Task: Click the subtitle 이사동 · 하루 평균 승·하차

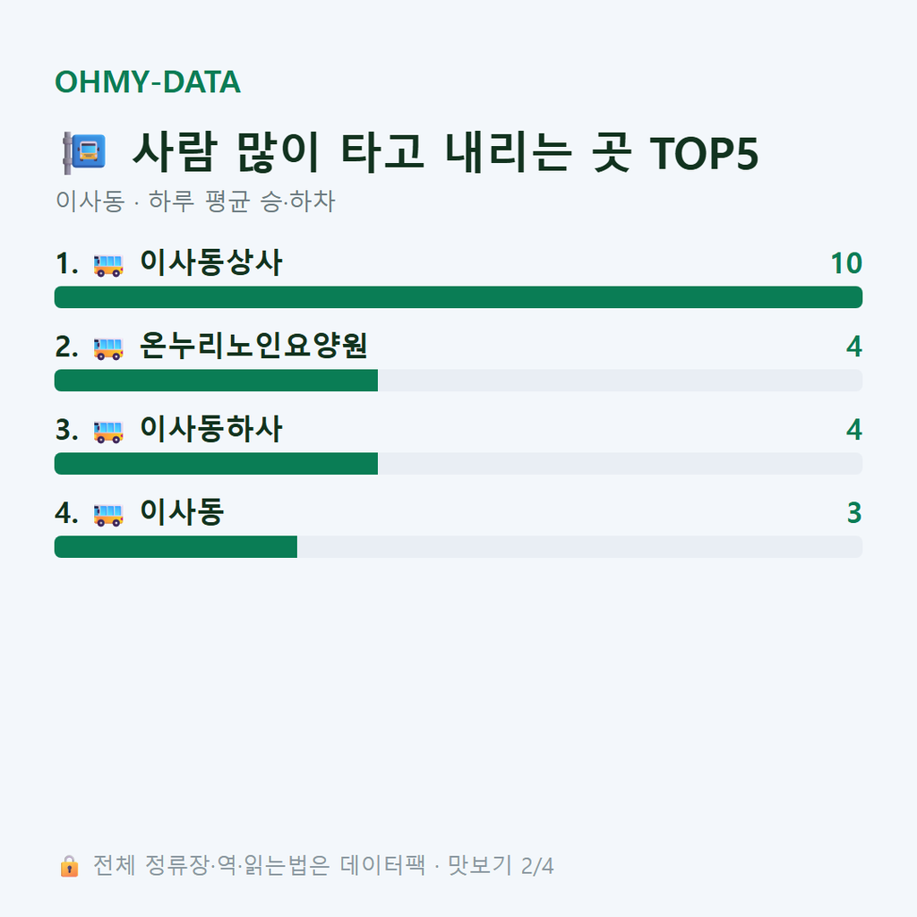Action: [x=195, y=201]
